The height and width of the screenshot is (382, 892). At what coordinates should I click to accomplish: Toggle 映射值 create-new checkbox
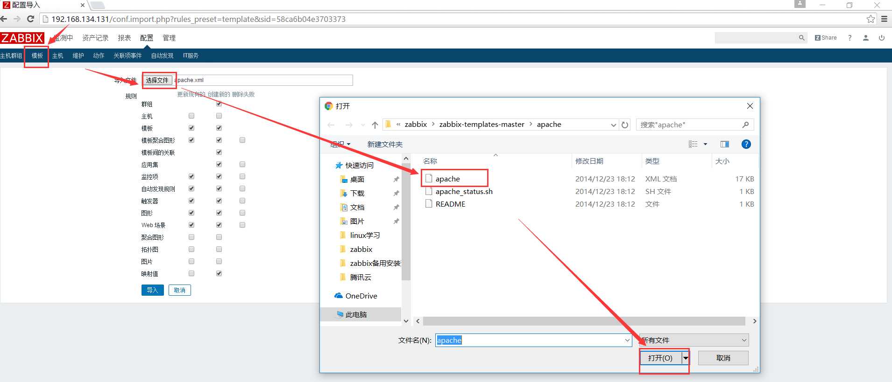coord(219,273)
